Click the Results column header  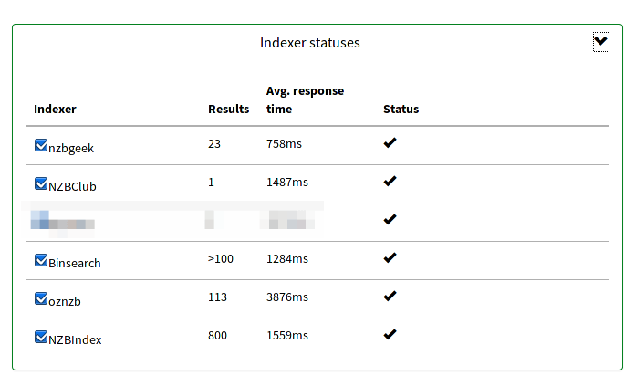coord(228,109)
